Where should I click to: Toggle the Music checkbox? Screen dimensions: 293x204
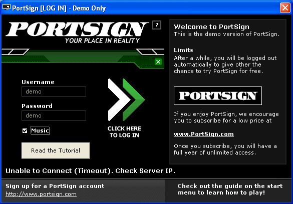(x=25, y=130)
